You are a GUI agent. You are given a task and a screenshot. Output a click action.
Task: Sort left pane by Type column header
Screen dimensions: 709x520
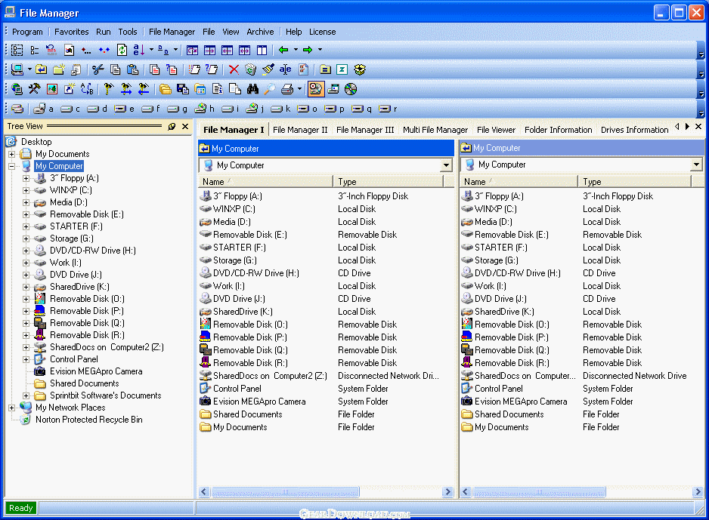pos(389,181)
